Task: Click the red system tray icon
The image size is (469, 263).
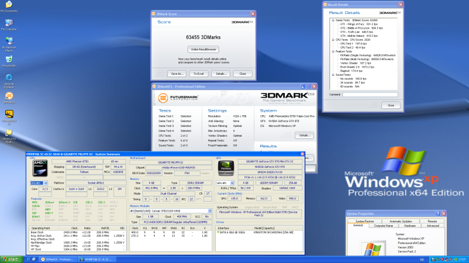Action: 441,259
